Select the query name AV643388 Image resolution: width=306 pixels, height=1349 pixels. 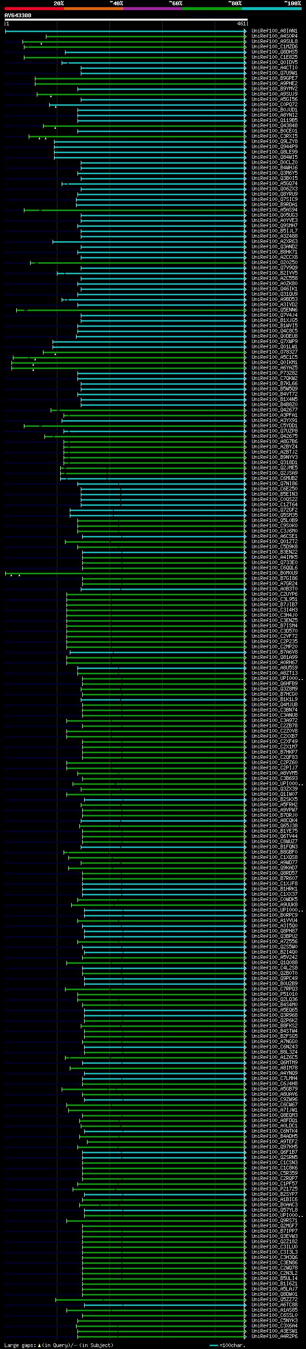coord(18,15)
